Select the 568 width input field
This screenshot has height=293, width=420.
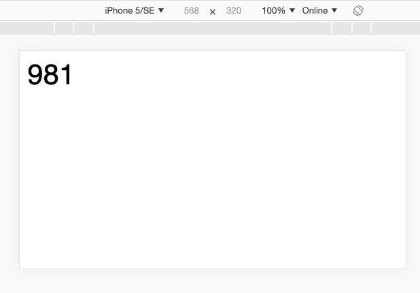pyautogui.click(x=191, y=11)
